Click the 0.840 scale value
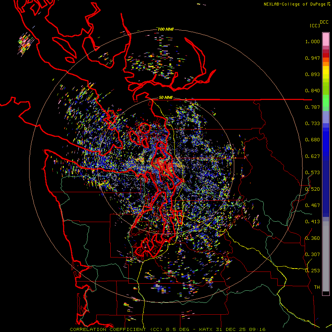Screen dimensions: 332x332 coord(312,91)
